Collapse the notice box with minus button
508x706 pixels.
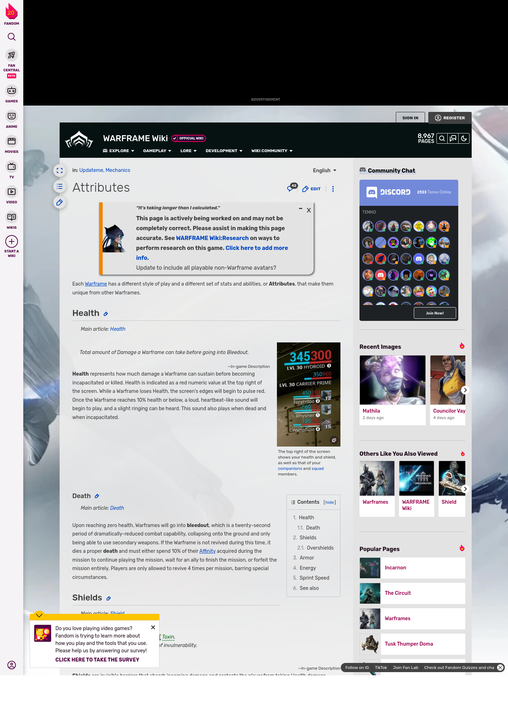pyautogui.click(x=301, y=209)
